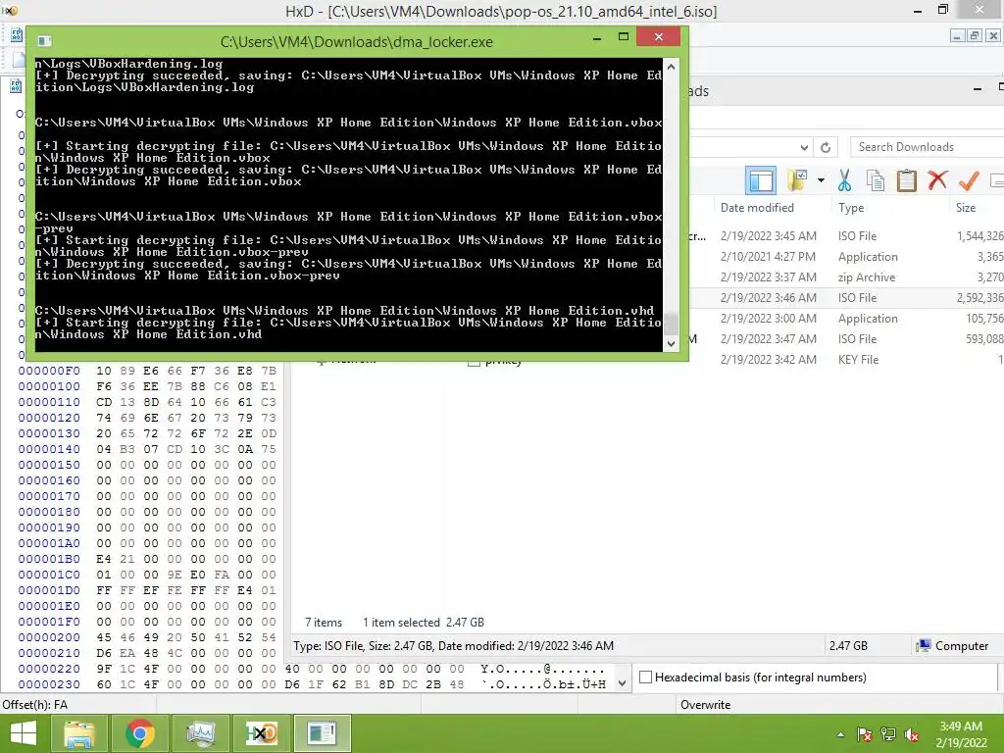Screen dimensions: 1004x753
Task: Toggle the preview pane icon in Explorer toolbar
Action: tap(761, 180)
